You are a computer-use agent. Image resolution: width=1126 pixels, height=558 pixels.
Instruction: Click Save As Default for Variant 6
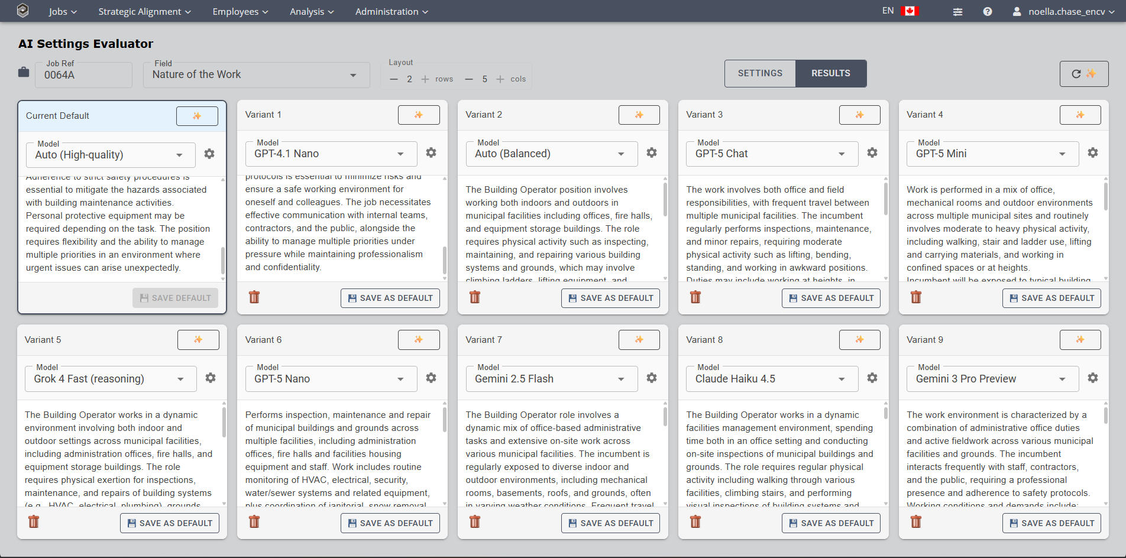pyautogui.click(x=390, y=523)
